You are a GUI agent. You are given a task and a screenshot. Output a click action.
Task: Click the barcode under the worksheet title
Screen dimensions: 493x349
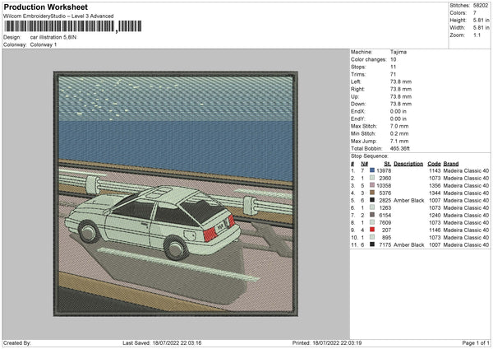73,26
